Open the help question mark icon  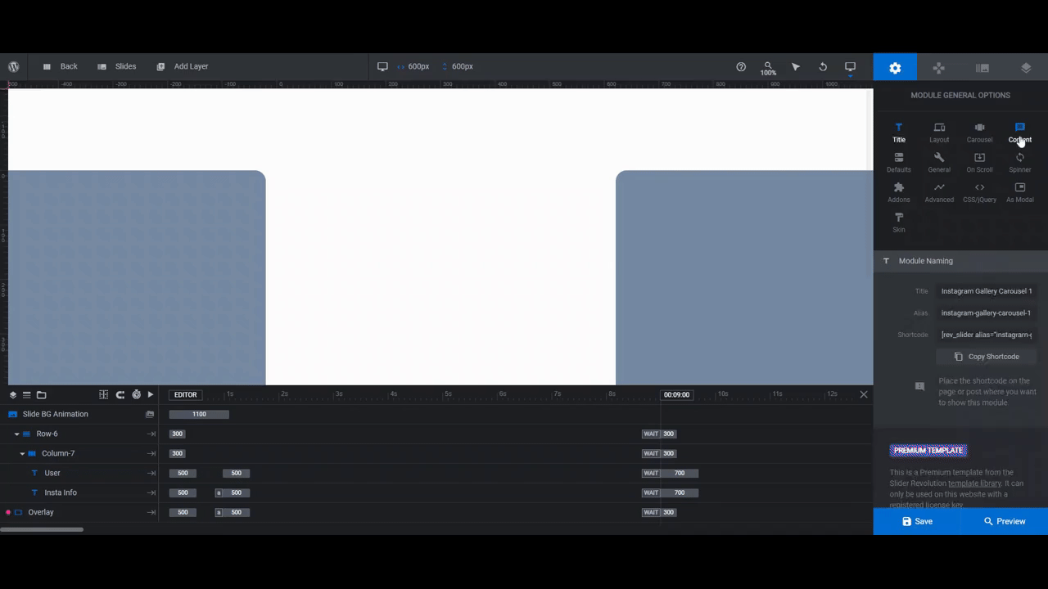pyautogui.click(x=741, y=67)
